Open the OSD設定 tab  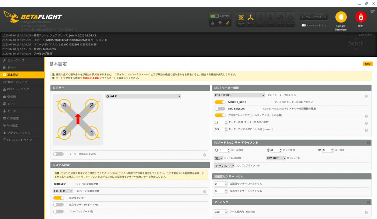click(22, 118)
